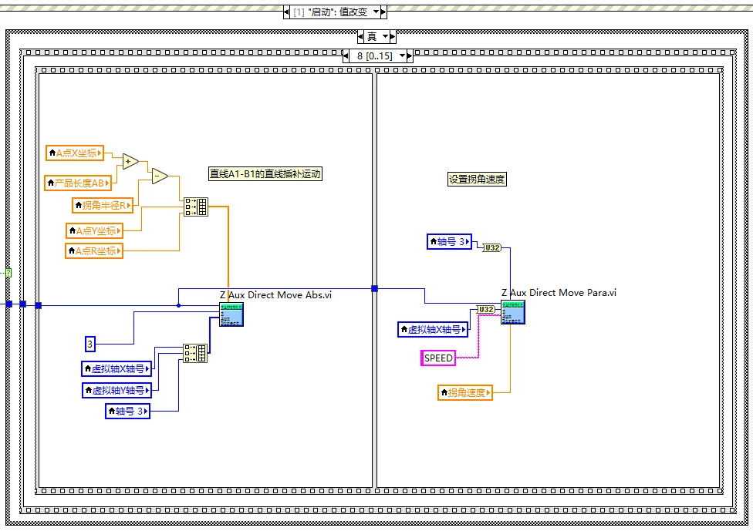Select the 拐角速度 local variable
This screenshot has height=531, width=753.
coord(465,392)
